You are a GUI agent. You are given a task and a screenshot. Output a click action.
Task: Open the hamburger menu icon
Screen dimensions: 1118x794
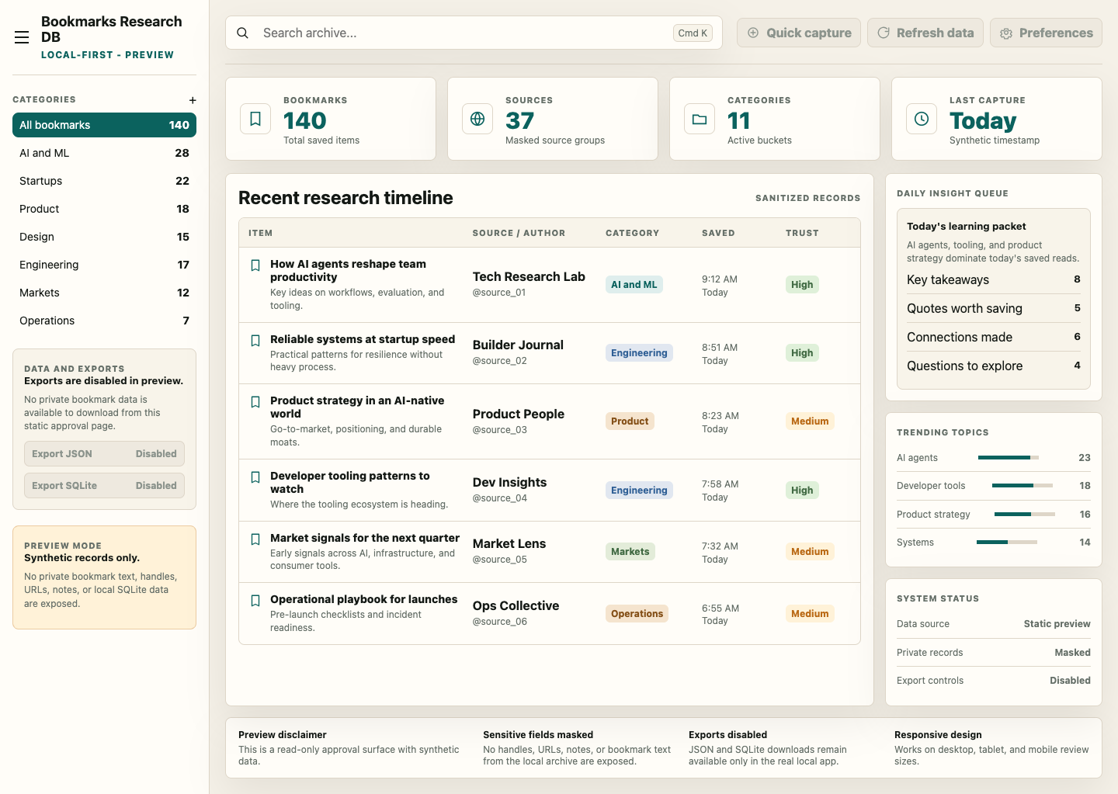(22, 37)
